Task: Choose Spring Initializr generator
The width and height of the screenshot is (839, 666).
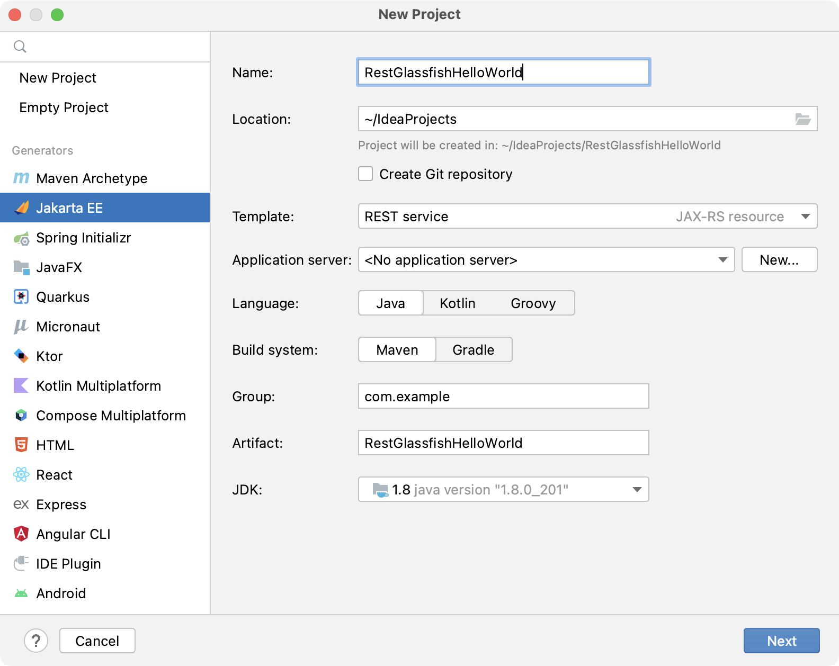Action: 105,237
